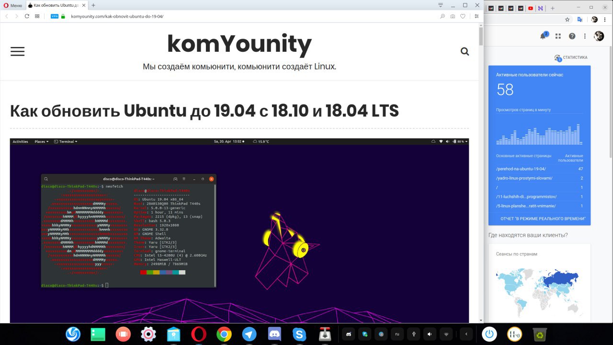The height and width of the screenshot is (345, 613).
Task: Open the installer app with red arrow in dock
Action: tap(325, 334)
